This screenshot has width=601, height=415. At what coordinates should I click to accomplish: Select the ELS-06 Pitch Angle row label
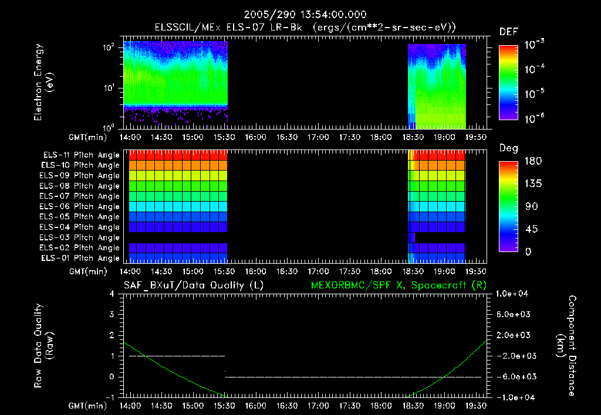click(x=79, y=206)
